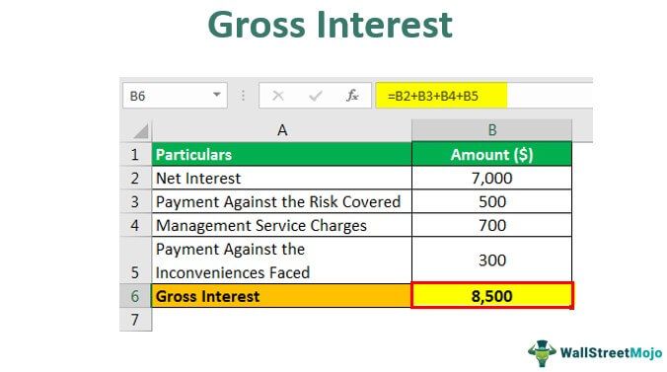Image resolution: width=667 pixels, height=372 pixels.
Task: Select the 8,500 total cell
Action: 491,296
